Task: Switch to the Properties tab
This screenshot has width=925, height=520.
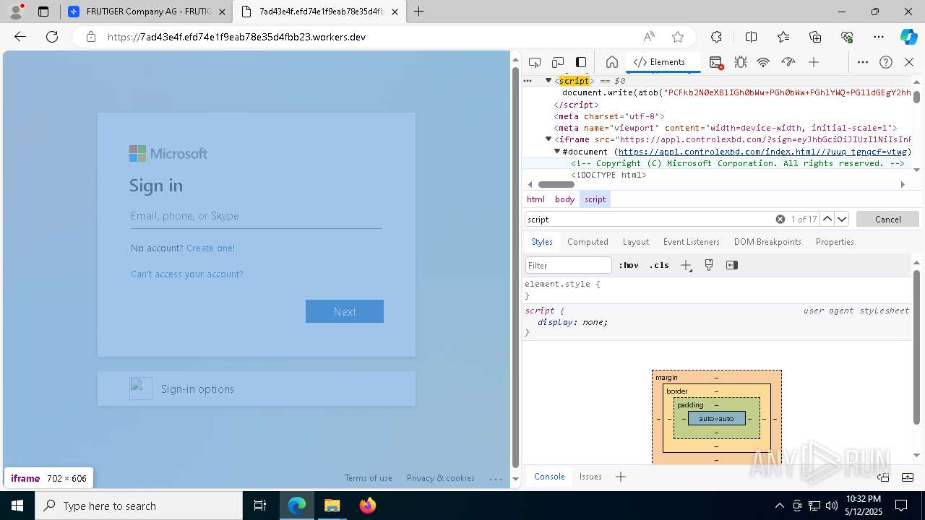Action: pyautogui.click(x=835, y=242)
